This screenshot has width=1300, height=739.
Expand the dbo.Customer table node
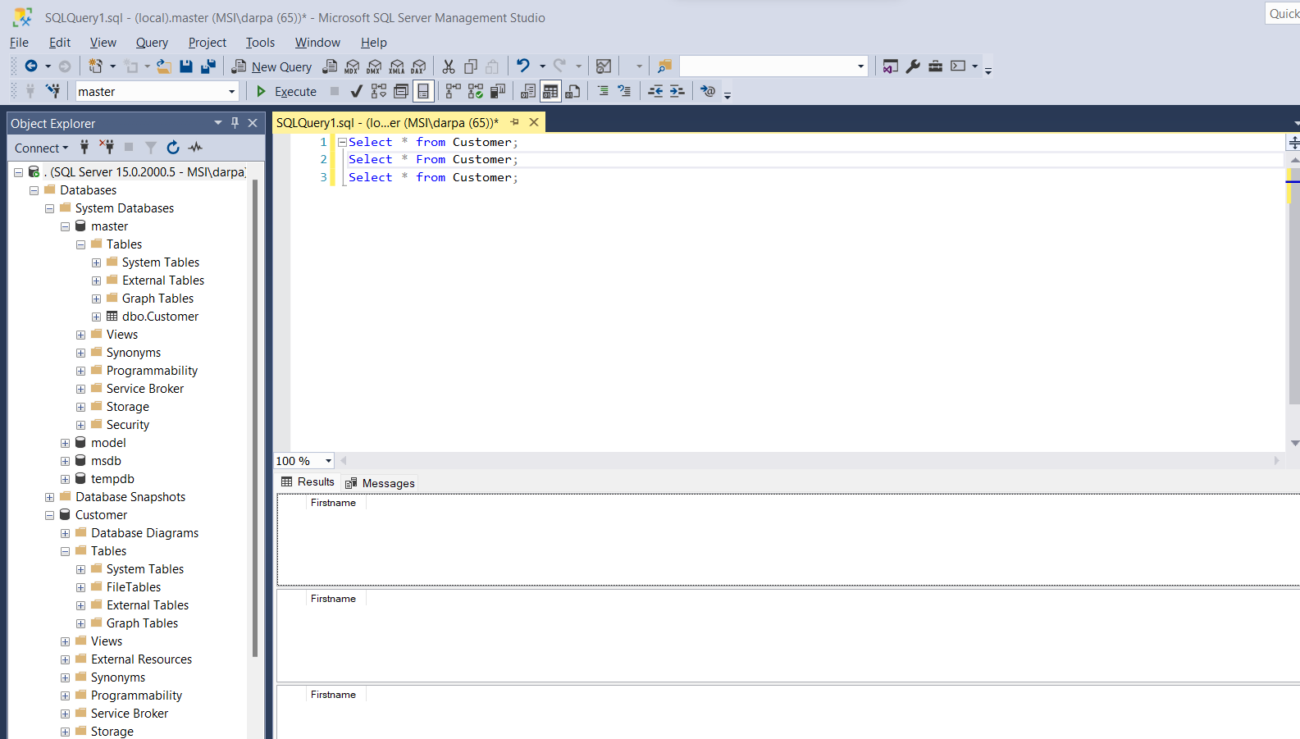(x=96, y=317)
